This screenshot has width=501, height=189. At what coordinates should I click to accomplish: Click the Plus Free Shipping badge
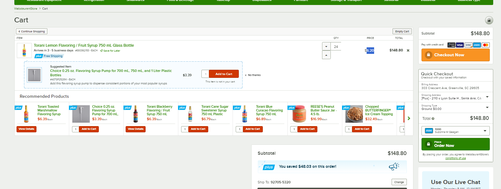pos(49,56)
